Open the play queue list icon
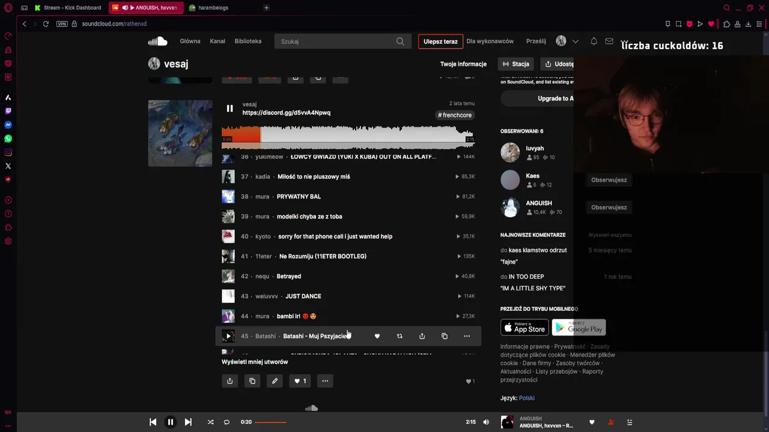This screenshot has height=432, width=769. [630, 422]
